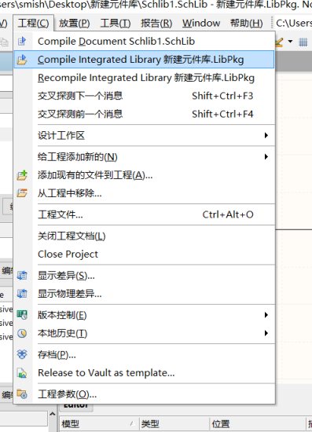The image size is (312, 432).
Task: Click the Dropbox-style archive (存档) icon
Action: [22, 354]
